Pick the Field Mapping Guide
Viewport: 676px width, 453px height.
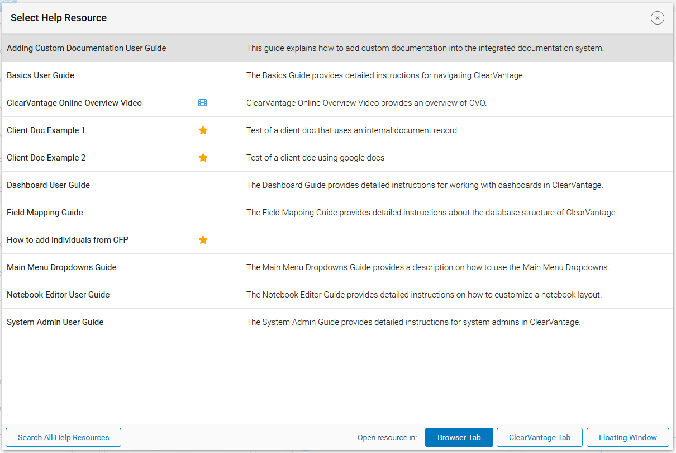(x=45, y=213)
